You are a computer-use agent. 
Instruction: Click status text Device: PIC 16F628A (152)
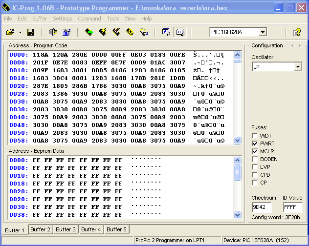point(256,240)
